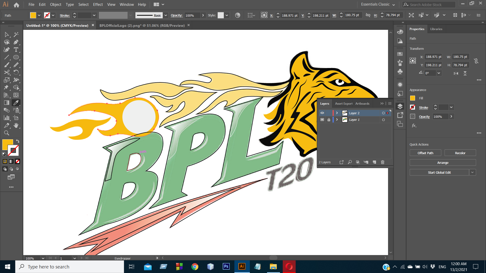Screen dimensions: 486x273
Task: Set None fill mode below swatches
Action: [17, 162]
